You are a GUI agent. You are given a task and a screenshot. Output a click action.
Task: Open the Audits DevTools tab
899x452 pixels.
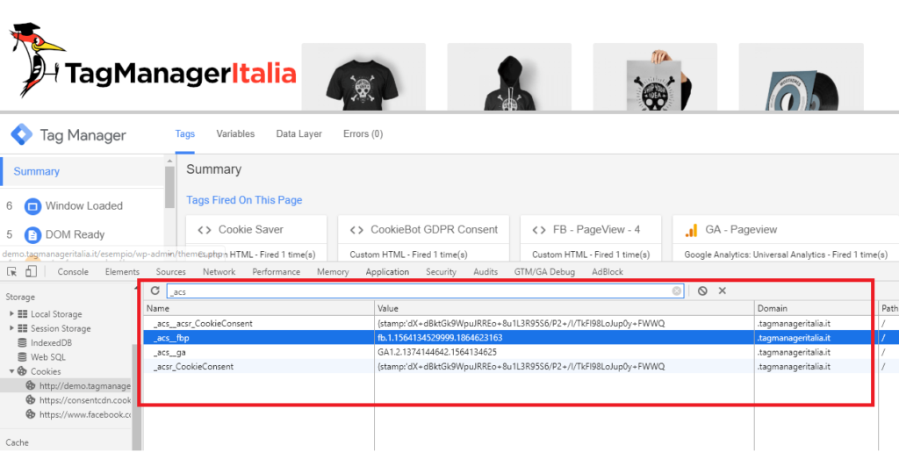pyautogui.click(x=485, y=271)
